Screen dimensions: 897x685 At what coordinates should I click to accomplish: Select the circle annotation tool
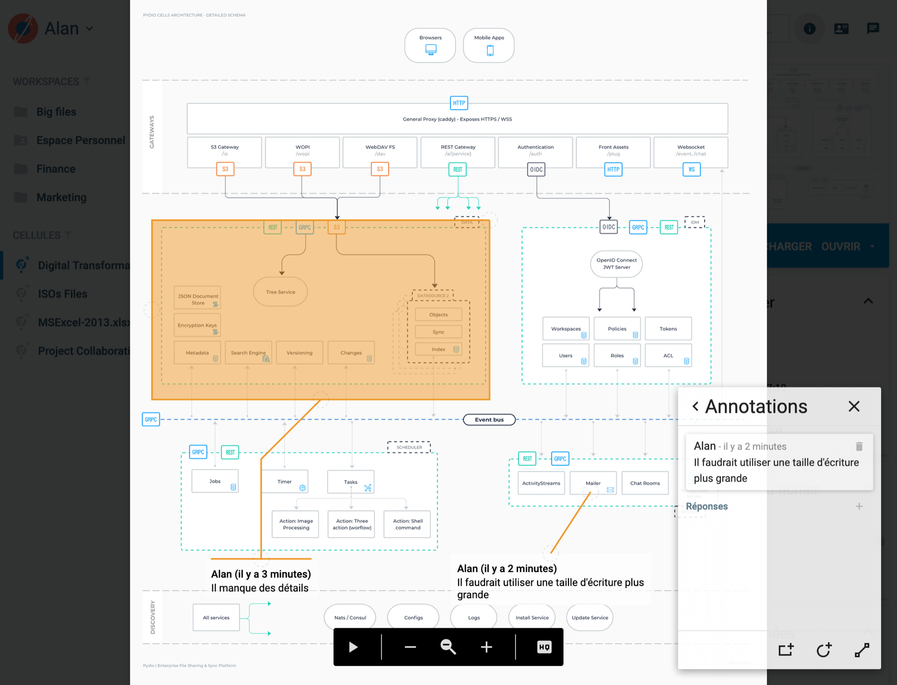[824, 650]
